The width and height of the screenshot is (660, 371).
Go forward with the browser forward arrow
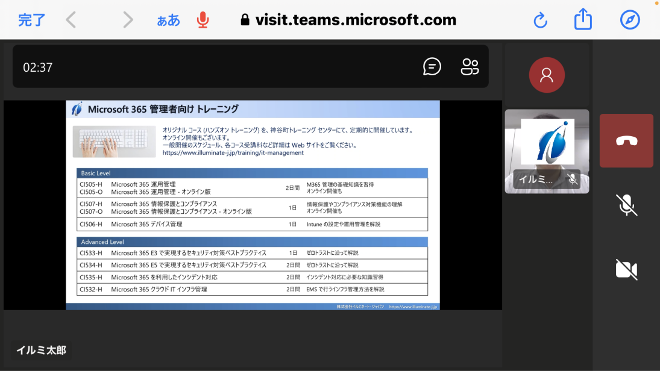click(128, 20)
